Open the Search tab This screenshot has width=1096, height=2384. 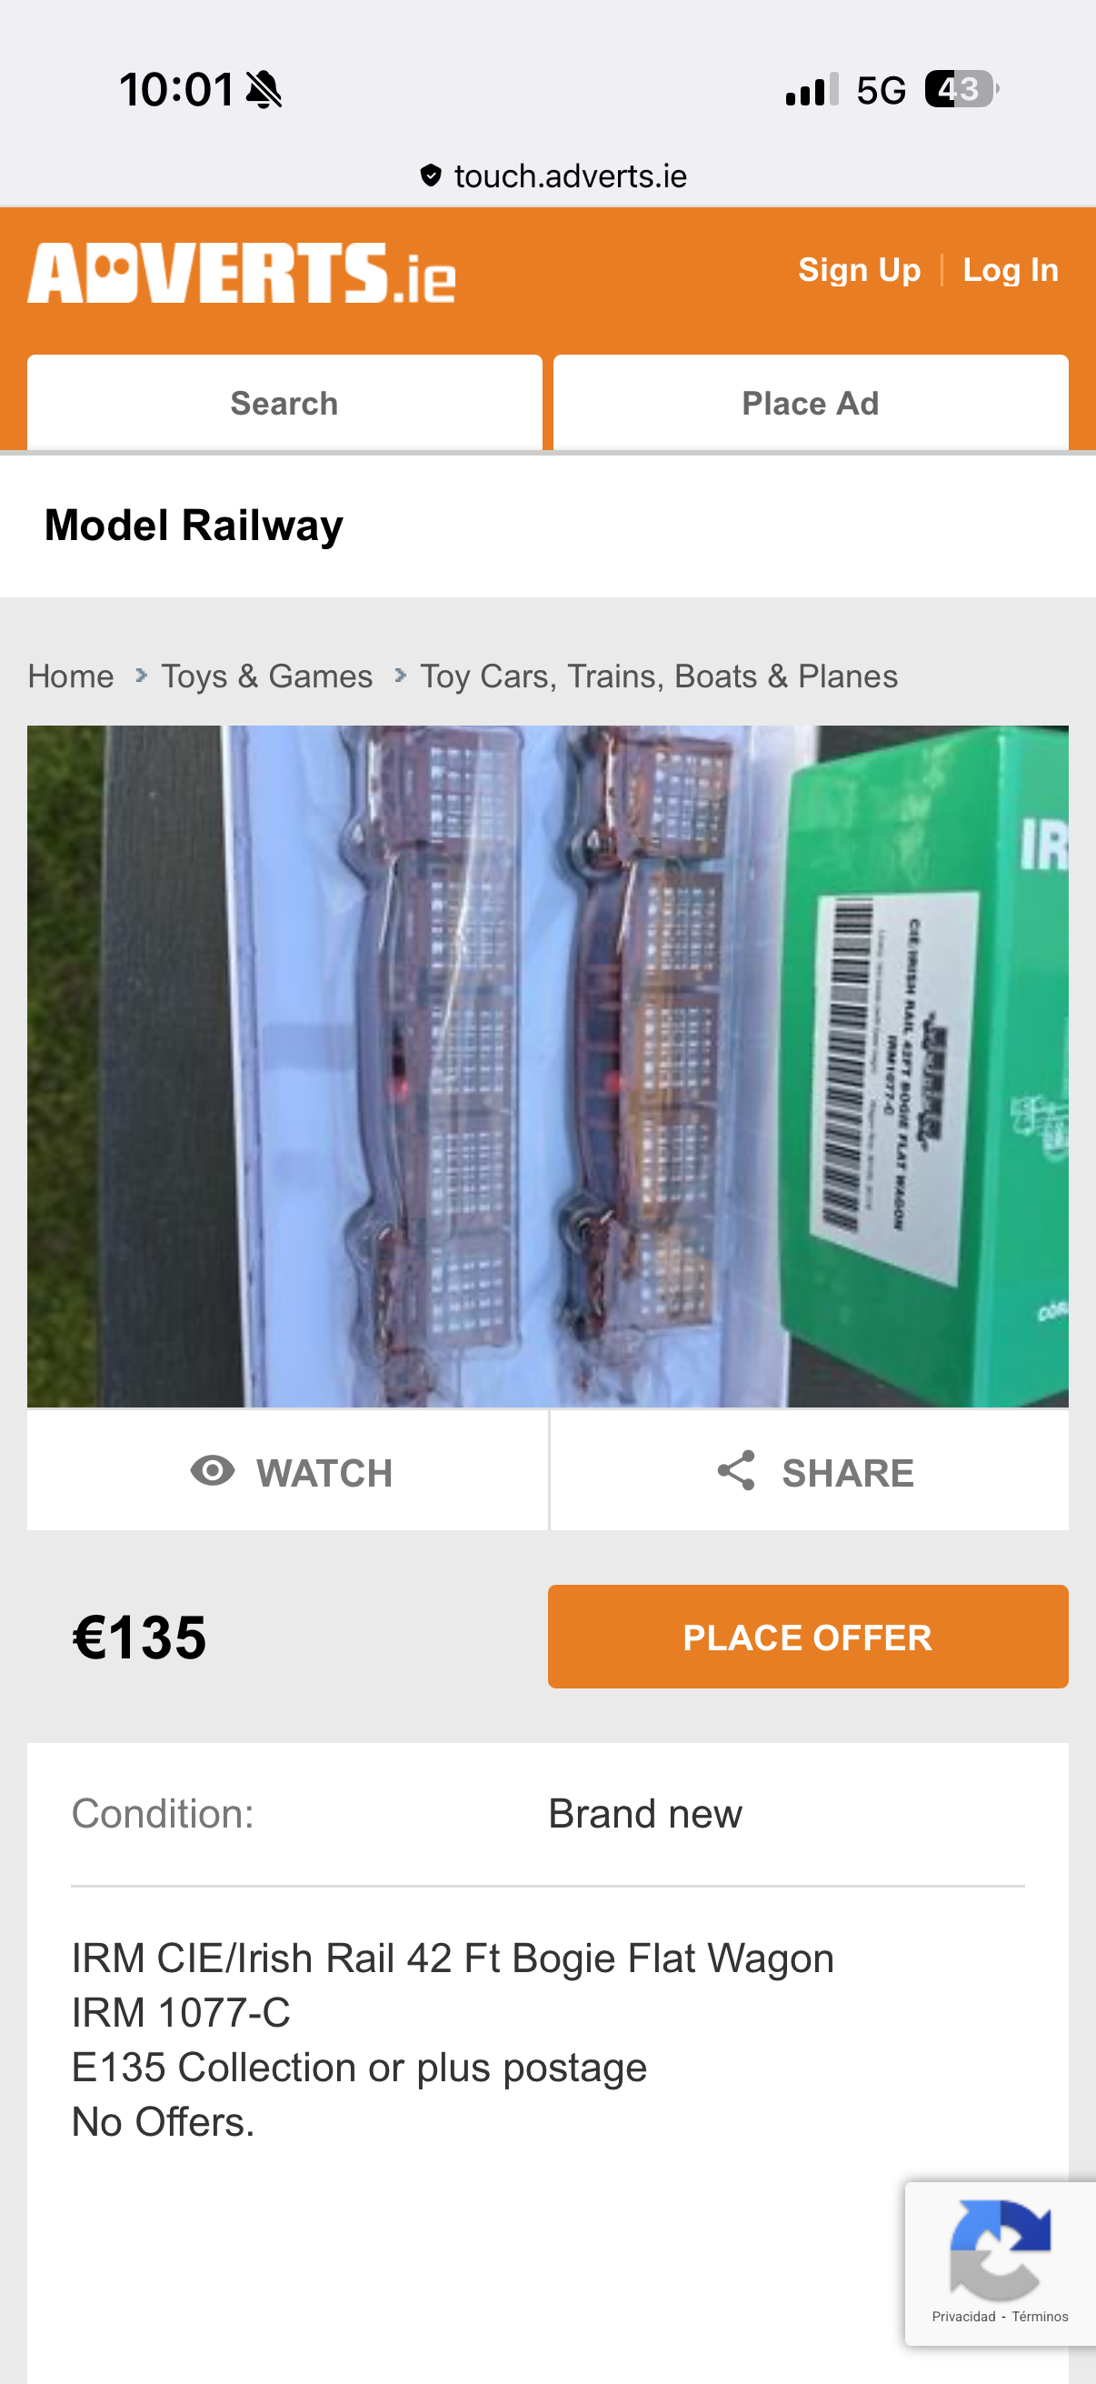(x=284, y=403)
